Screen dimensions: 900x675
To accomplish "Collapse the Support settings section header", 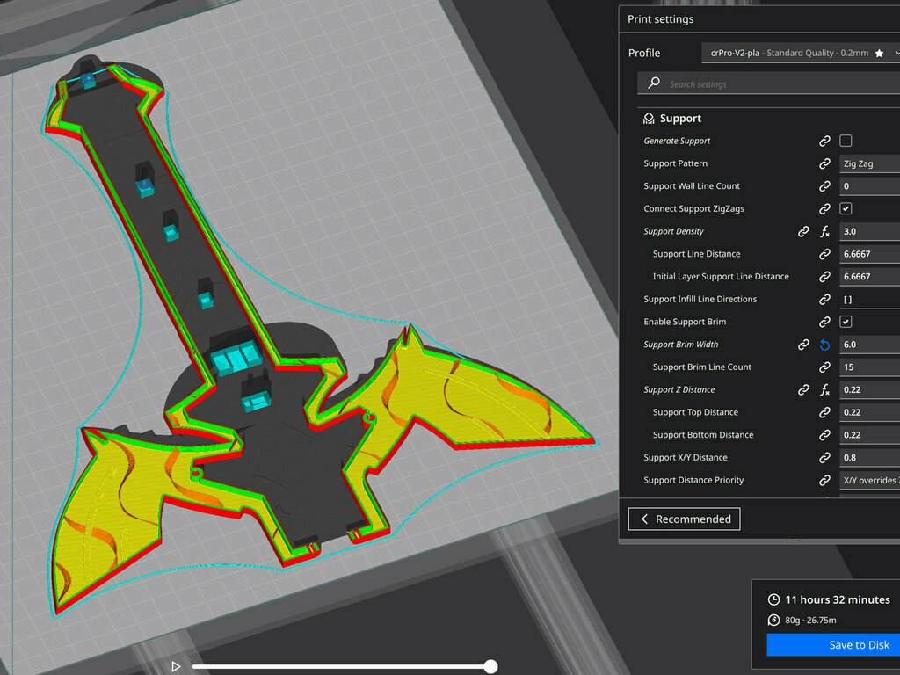I will [x=681, y=119].
